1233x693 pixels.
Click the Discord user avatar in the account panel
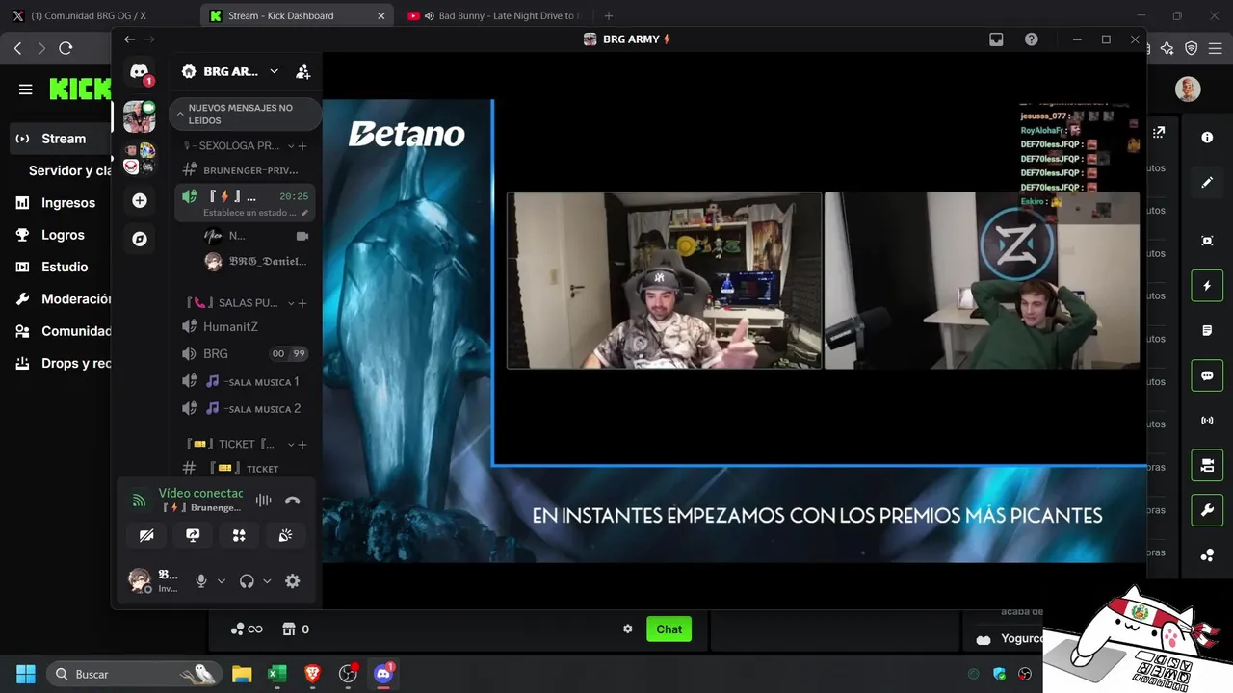(x=140, y=580)
